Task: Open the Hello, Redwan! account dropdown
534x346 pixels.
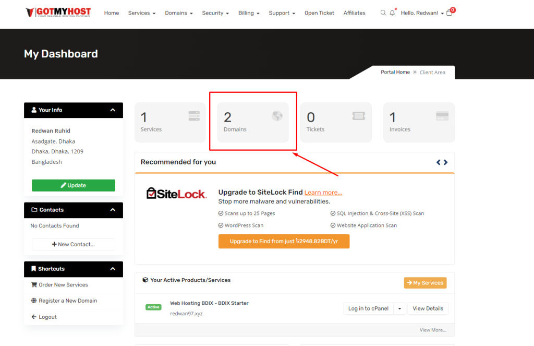Action: tap(420, 13)
